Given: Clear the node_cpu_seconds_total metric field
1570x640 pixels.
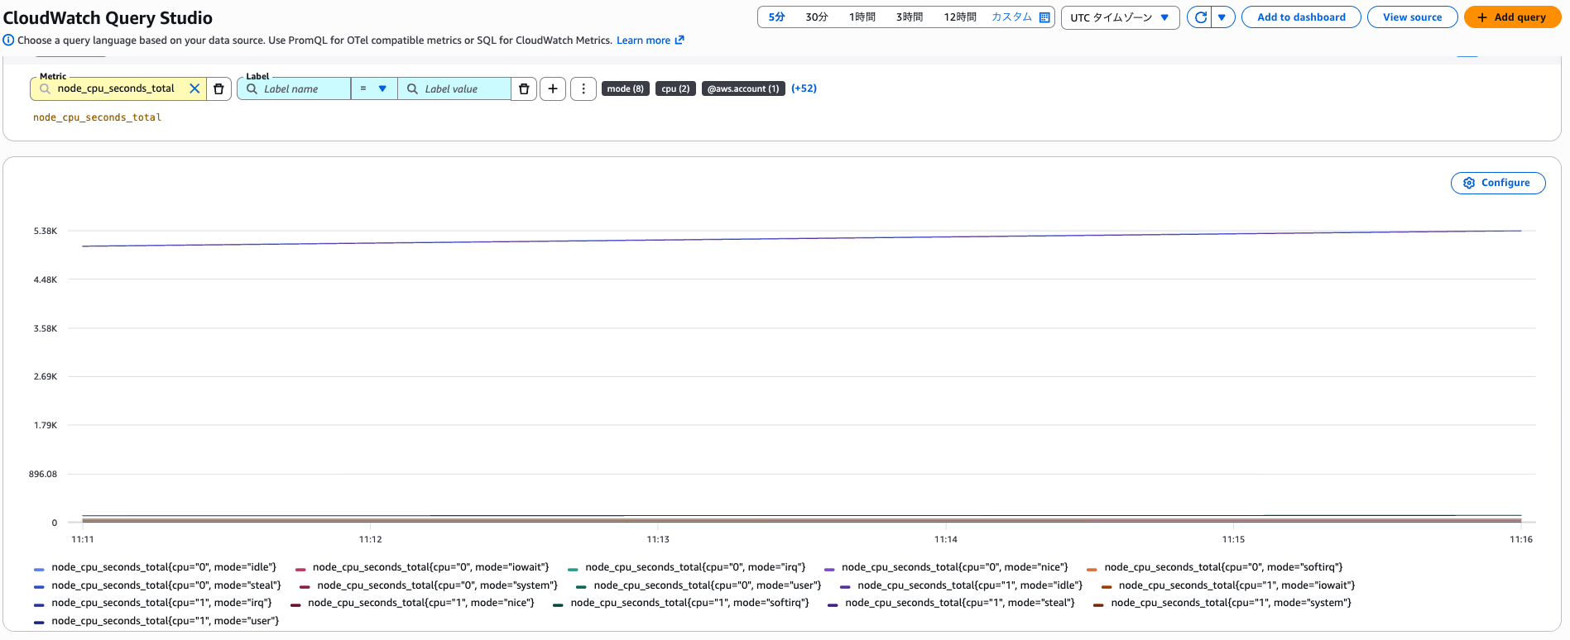Looking at the screenshot, I should (x=194, y=88).
